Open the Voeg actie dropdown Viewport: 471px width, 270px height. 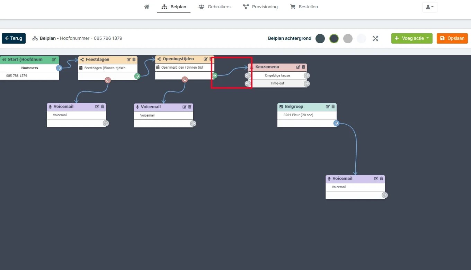click(412, 38)
